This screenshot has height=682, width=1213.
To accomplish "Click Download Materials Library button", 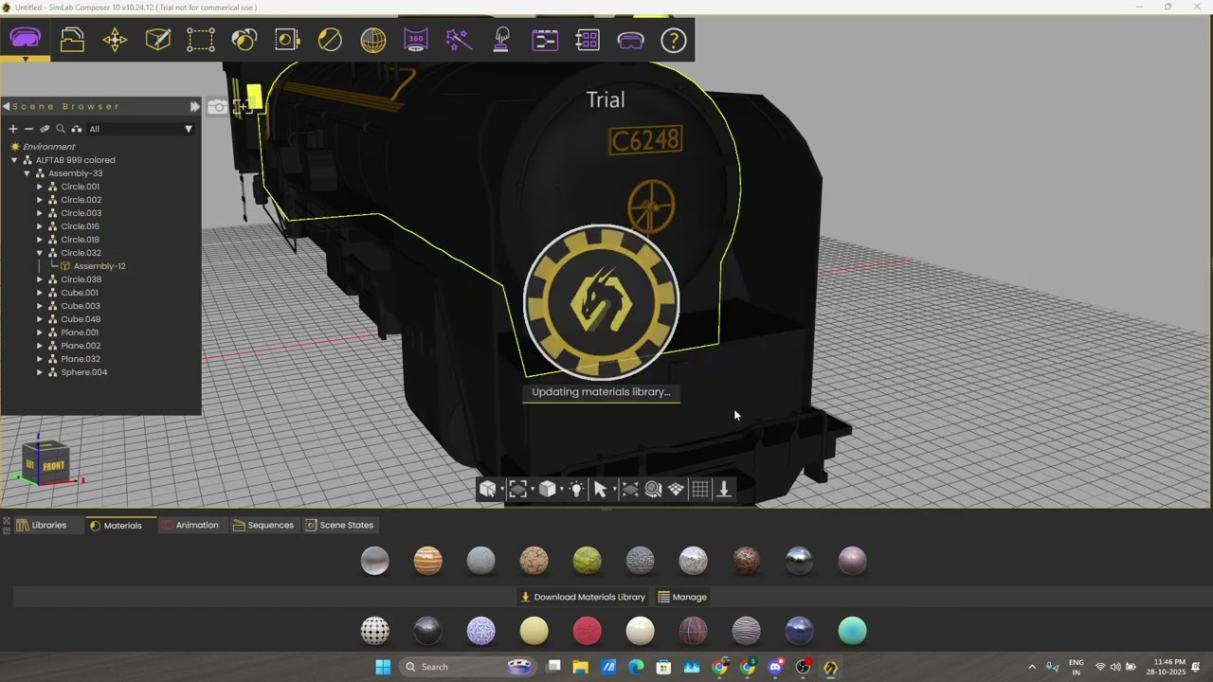I will click(x=583, y=597).
